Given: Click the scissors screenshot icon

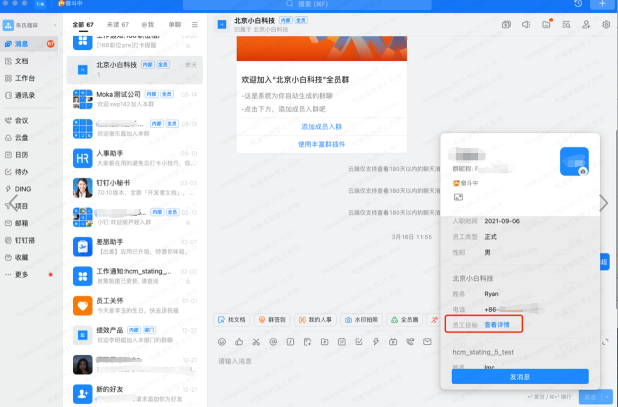Looking at the screenshot, I should [256, 342].
